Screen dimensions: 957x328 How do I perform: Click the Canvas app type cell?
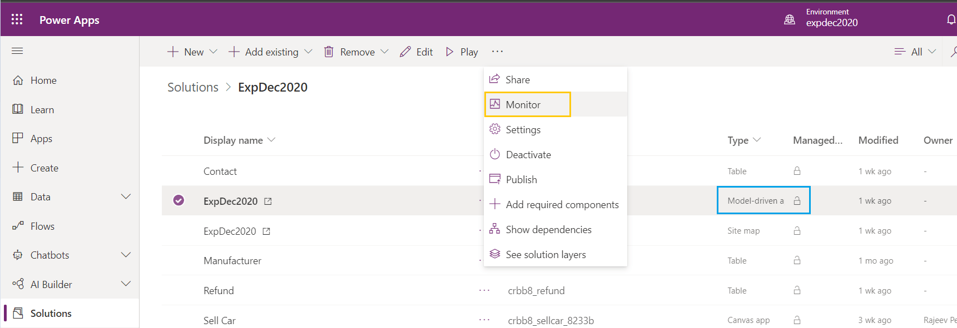tap(748, 320)
